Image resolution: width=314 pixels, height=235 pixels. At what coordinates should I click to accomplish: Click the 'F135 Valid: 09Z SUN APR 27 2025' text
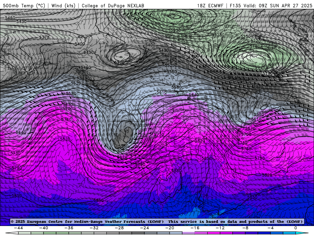coord(271,5)
